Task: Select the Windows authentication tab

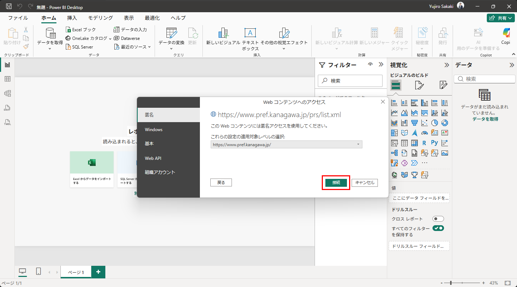Action: pos(168,129)
